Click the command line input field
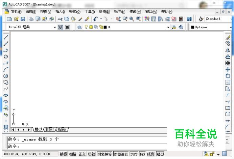This screenshot has width=234, height=159. tap(87, 147)
